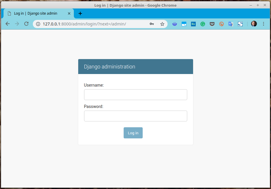Screen dimensions: 271x189
Task: Maximize the Chrome window with plus icon
Action: [x=258, y=5]
